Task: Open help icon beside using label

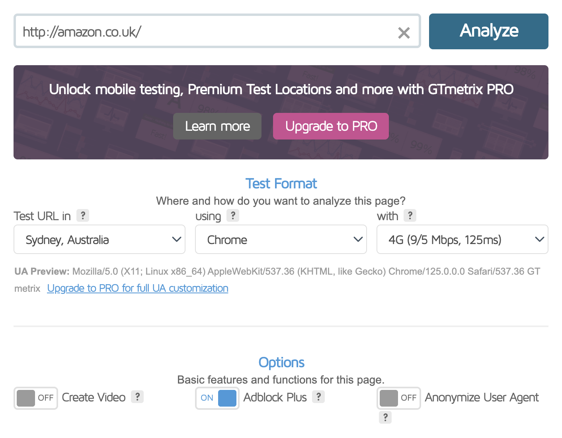Action: [x=233, y=215]
